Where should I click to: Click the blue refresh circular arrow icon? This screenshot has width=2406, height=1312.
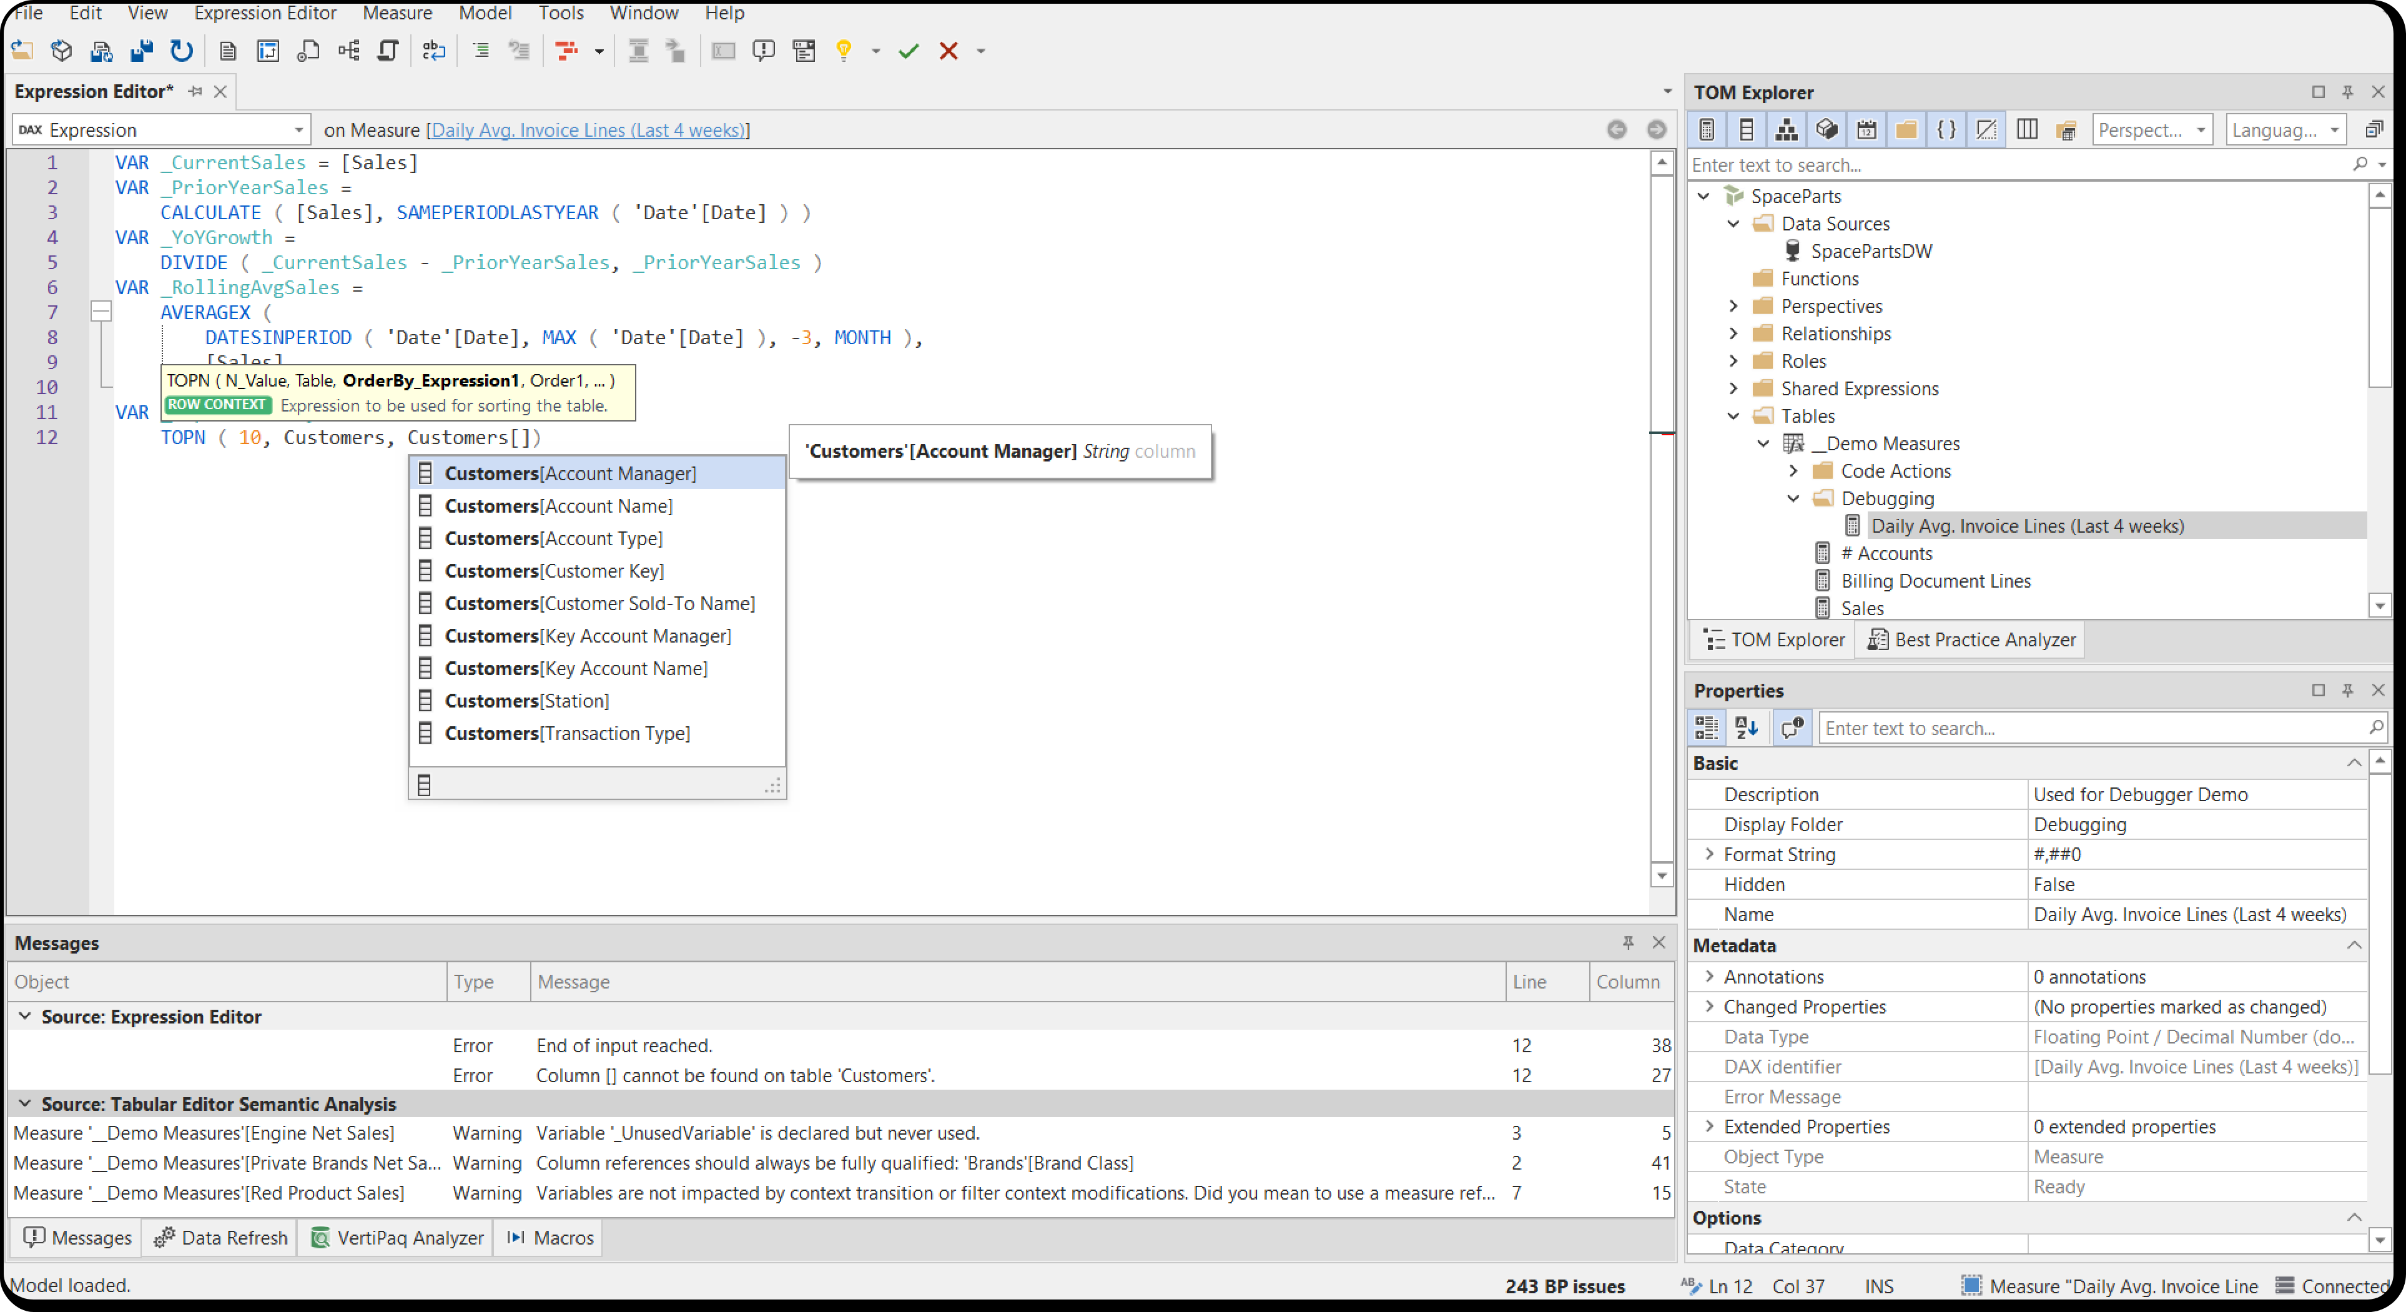(181, 51)
